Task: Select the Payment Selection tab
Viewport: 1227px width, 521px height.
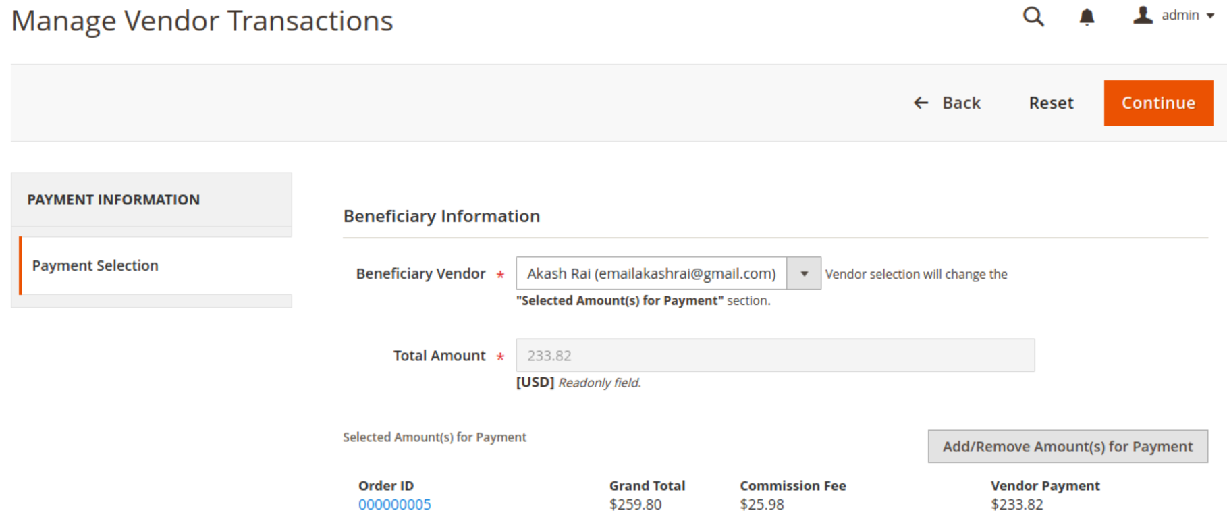Action: (x=95, y=265)
